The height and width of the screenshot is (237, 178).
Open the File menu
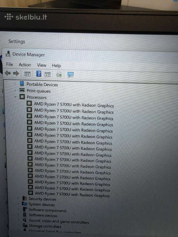9,65
